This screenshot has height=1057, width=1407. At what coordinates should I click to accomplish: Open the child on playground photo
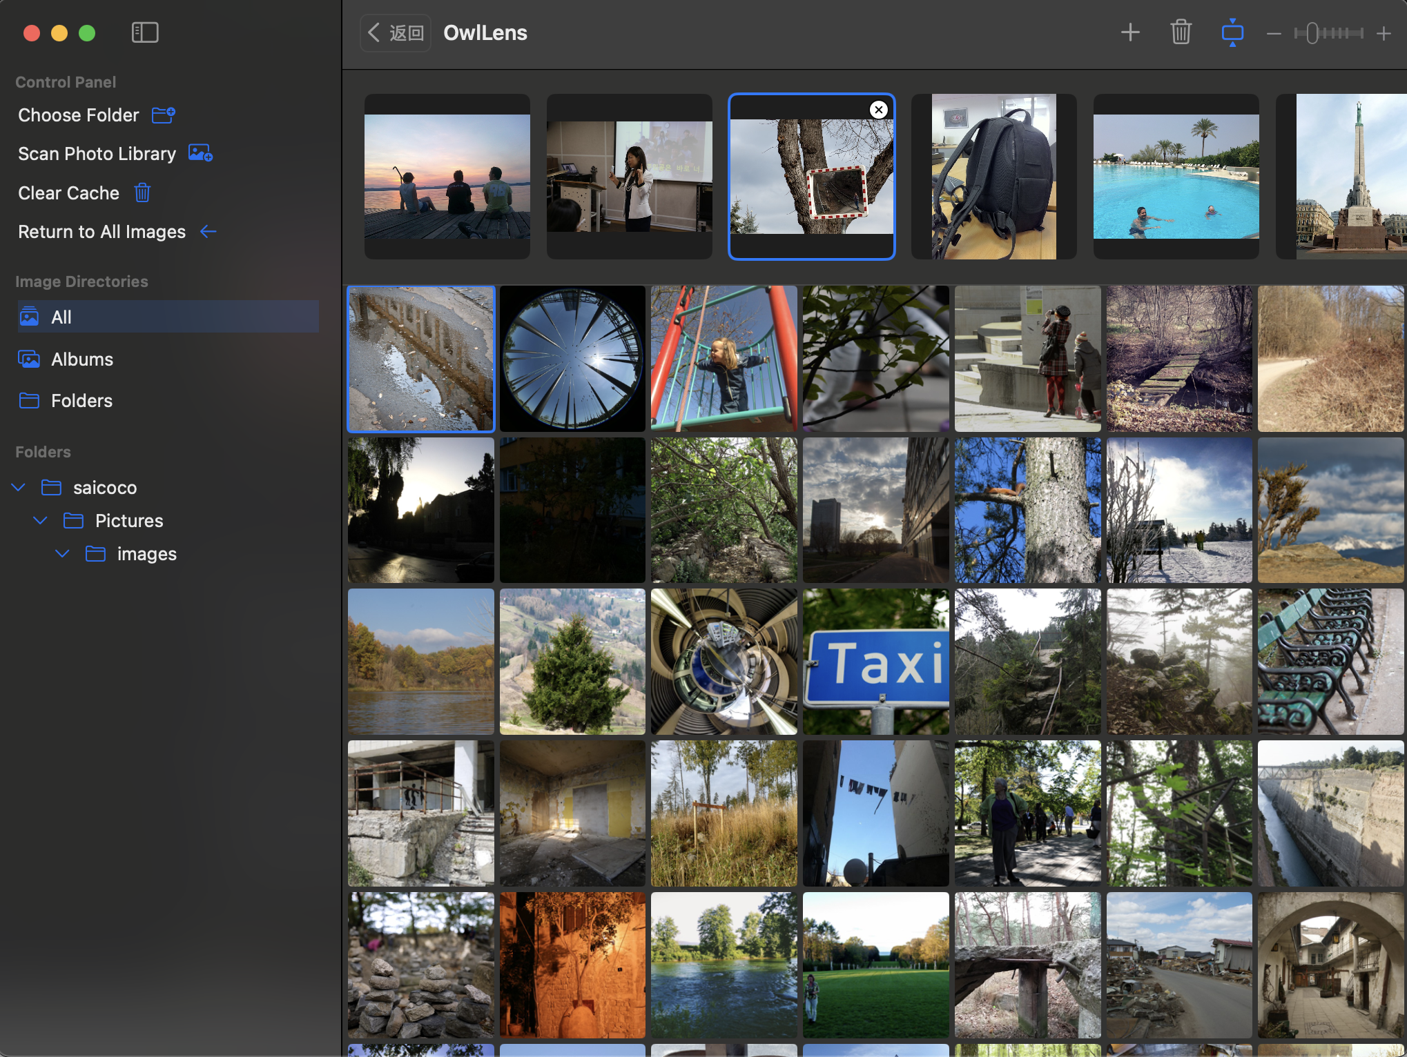click(724, 359)
